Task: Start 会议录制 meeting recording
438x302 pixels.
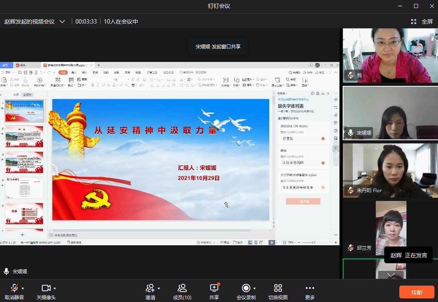Action: click(x=246, y=291)
